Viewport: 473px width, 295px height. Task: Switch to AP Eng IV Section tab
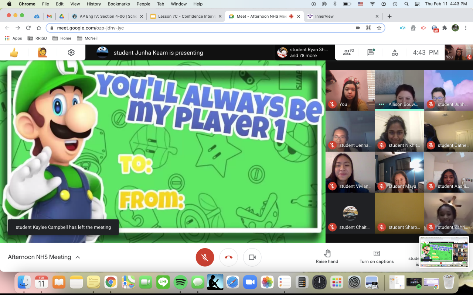pyautogui.click(x=108, y=16)
